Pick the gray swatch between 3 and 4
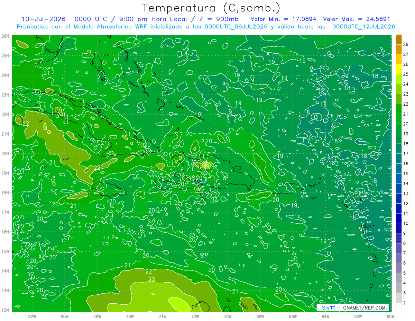The image size is (415, 321). (399, 288)
